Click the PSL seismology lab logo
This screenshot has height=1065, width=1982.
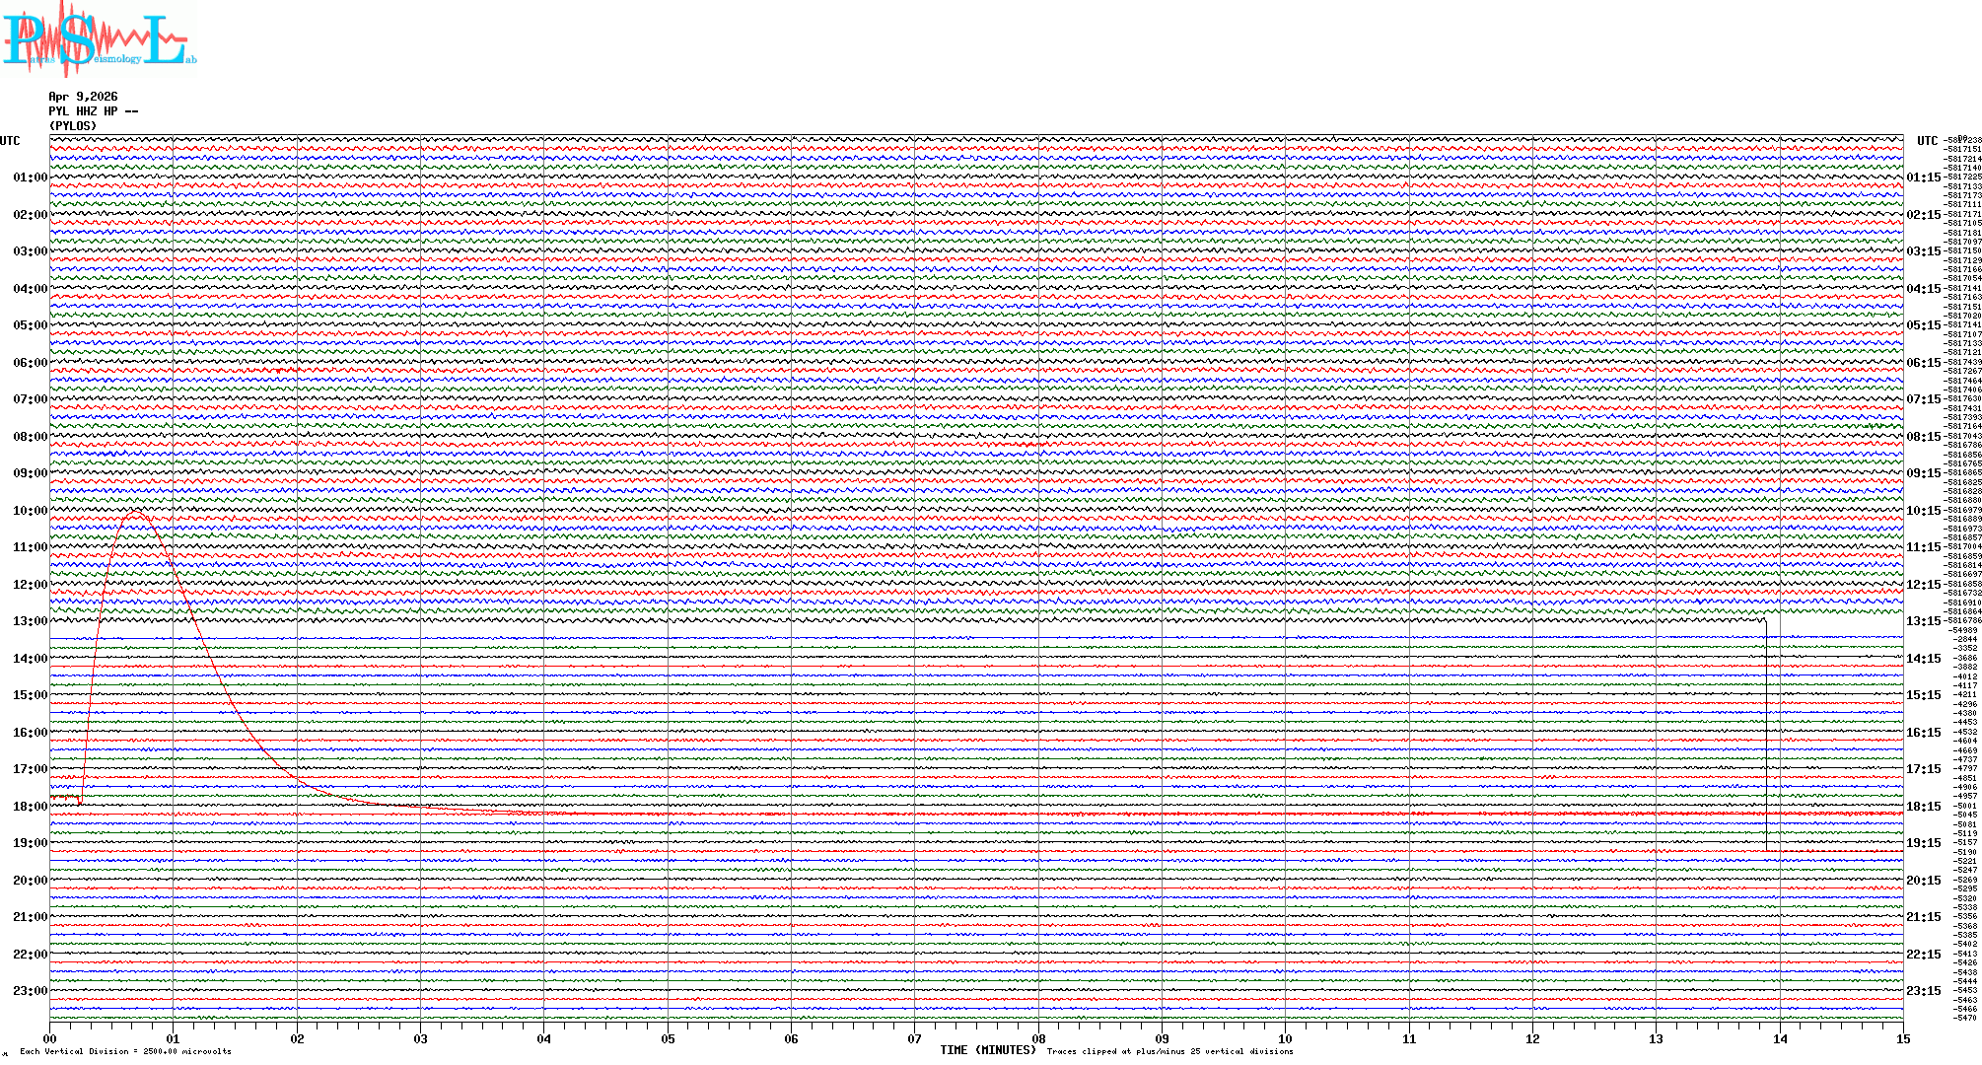(x=99, y=39)
